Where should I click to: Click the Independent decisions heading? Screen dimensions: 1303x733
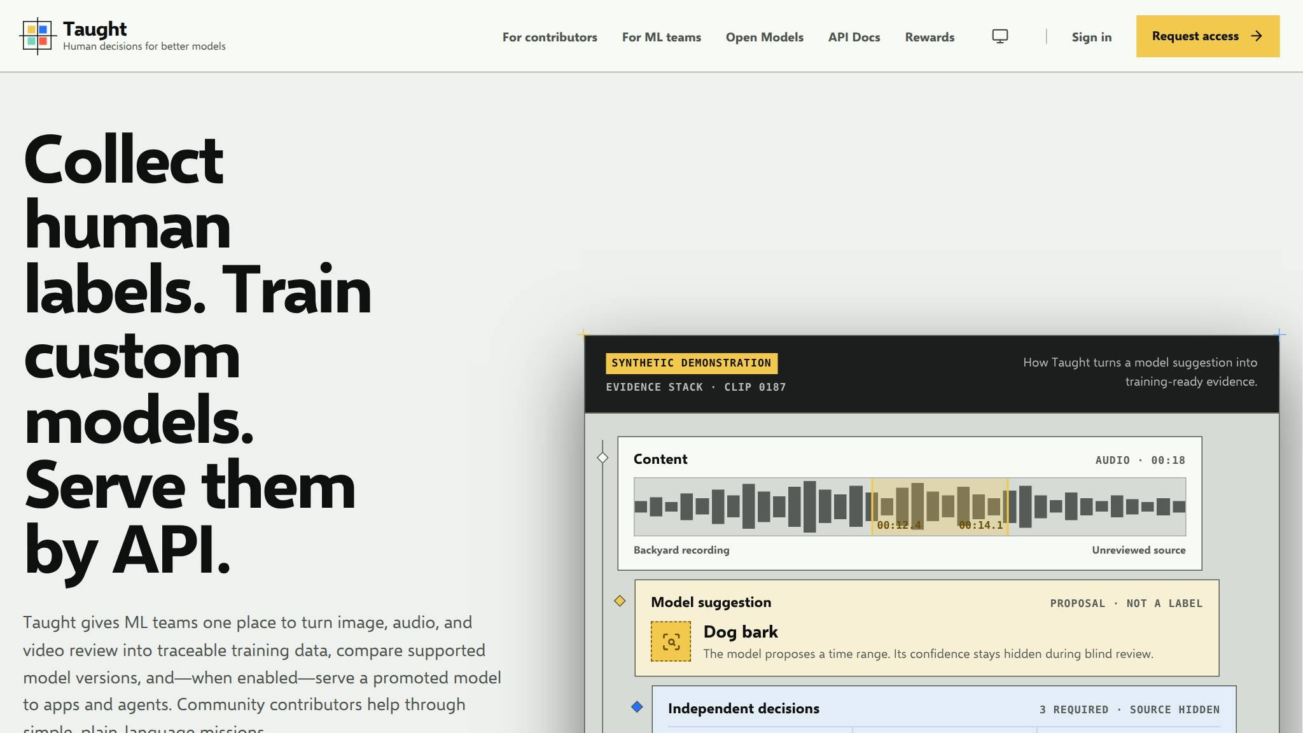pyautogui.click(x=743, y=708)
